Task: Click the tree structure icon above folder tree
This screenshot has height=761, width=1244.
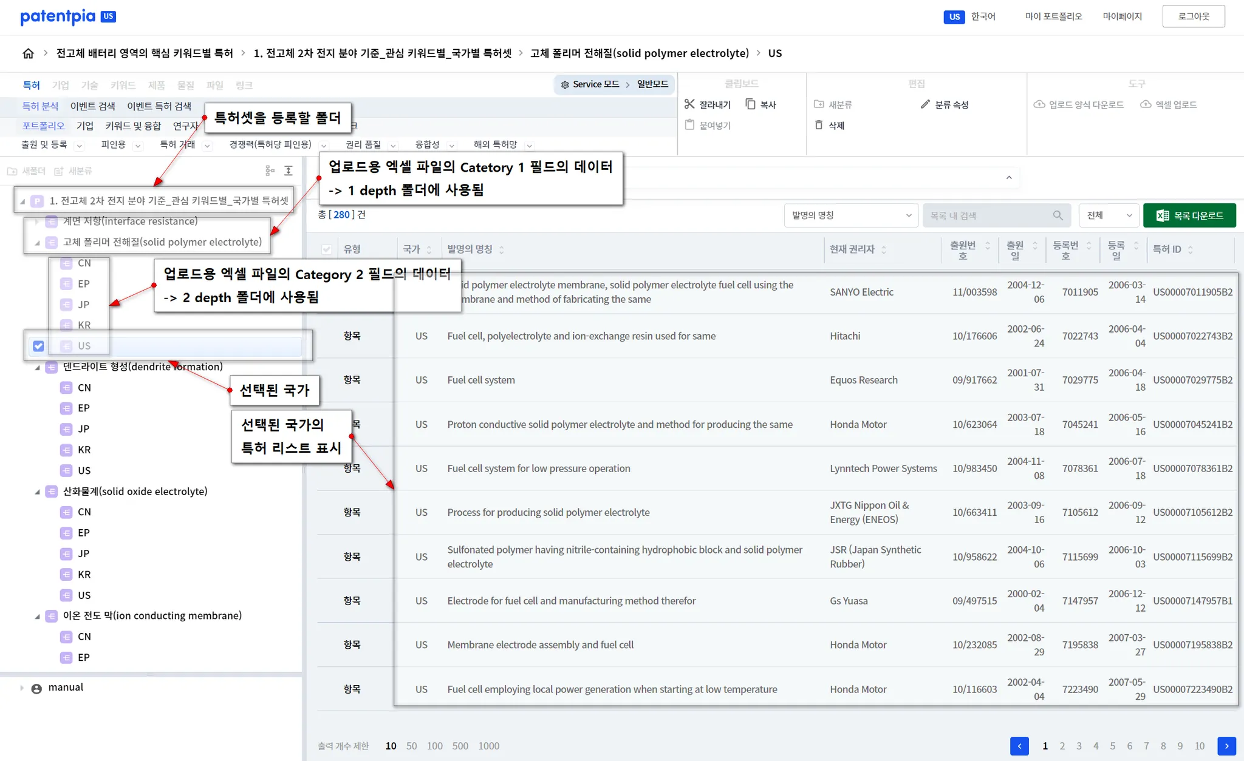Action: 270,171
